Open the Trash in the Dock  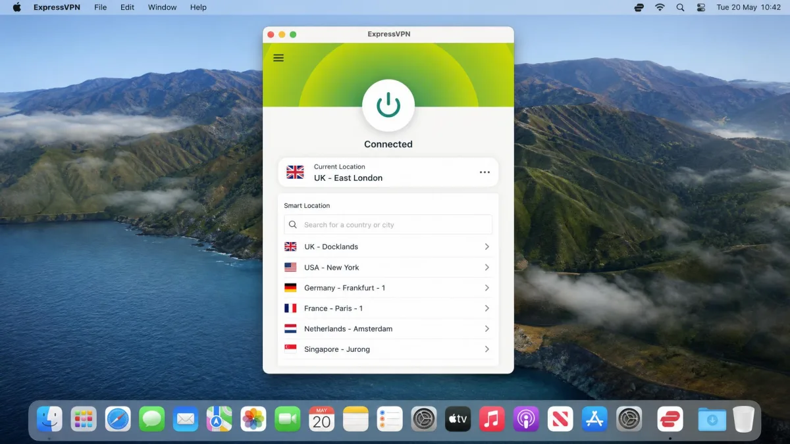744,419
